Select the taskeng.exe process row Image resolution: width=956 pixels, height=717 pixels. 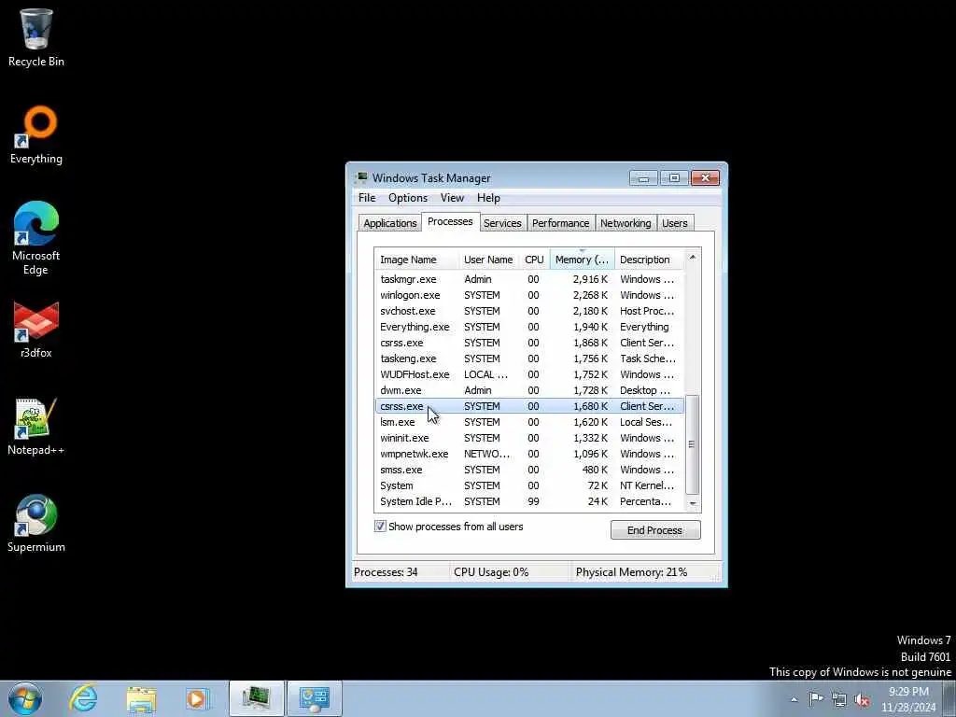tap(529, 358)
